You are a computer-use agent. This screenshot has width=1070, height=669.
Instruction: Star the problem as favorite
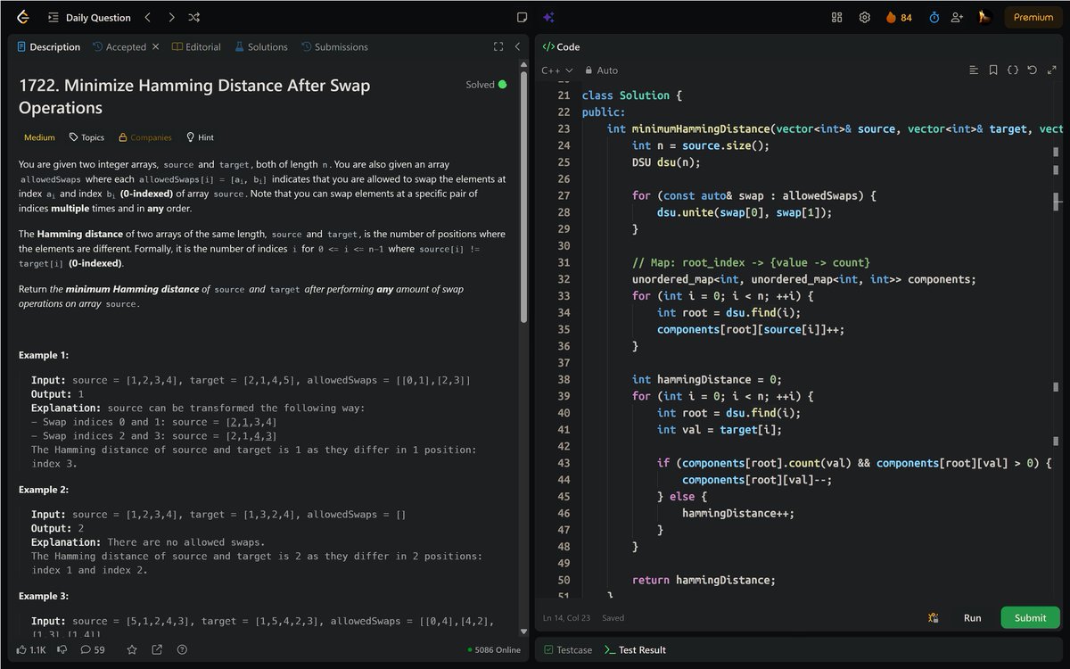(132, 649)
